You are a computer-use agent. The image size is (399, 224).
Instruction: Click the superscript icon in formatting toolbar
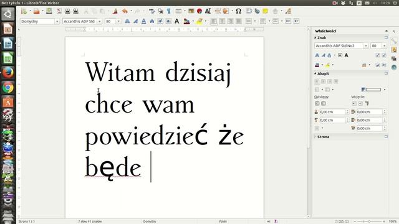tap(160, 21)
